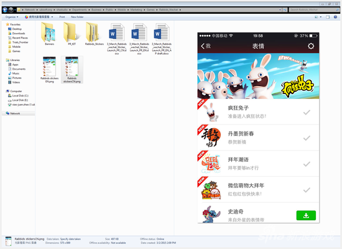Click Specify date taken in details pane
The image size is (342, 249).
(x=70, y=239)
